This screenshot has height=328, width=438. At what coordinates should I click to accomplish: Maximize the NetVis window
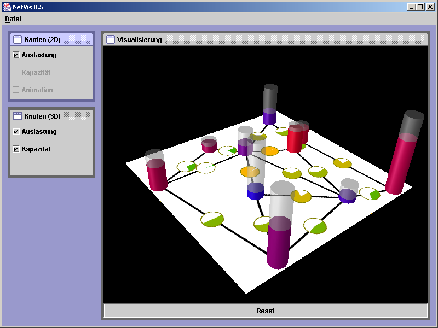[x=420, y=7]
